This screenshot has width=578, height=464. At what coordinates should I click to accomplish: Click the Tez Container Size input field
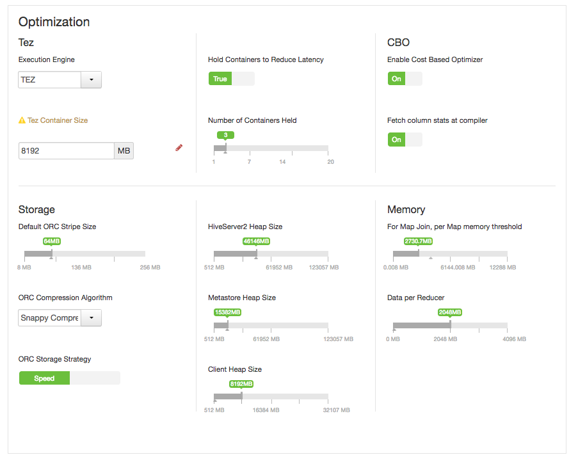pos(66,151)
